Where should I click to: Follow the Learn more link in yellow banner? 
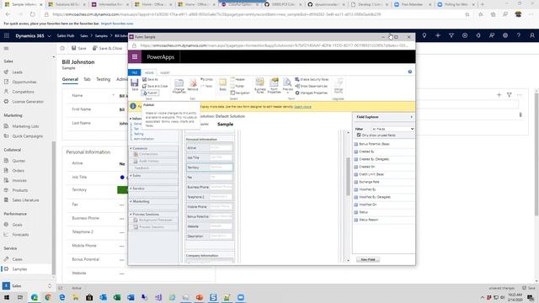tap(302, 107)
